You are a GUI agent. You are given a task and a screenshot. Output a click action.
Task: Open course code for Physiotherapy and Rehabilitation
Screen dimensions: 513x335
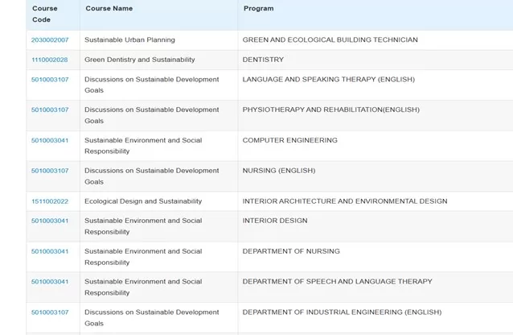click(50, 110)
